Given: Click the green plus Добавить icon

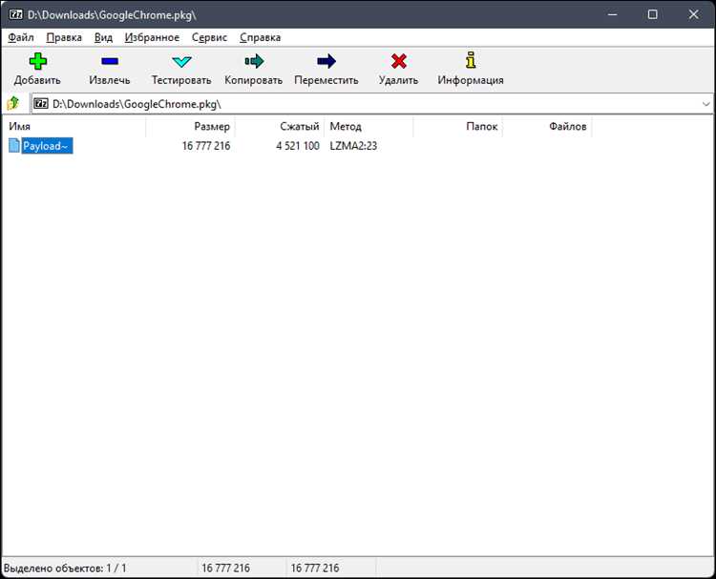Looking at the screenshot, I should click(37, 61).
